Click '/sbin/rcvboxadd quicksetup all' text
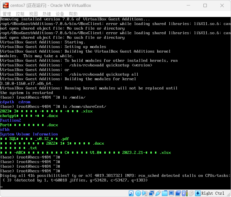Image resolution: width=231 pixels, height=197 pixels. pos(104,74)
